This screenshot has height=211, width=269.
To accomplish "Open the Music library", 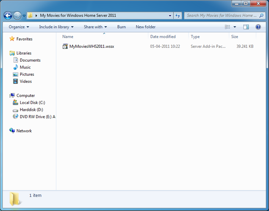I will tap(25, 67).
